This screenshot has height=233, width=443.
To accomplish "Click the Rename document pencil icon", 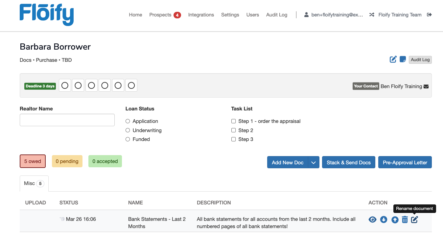I will pyautogui.click(x=415, y=220).
